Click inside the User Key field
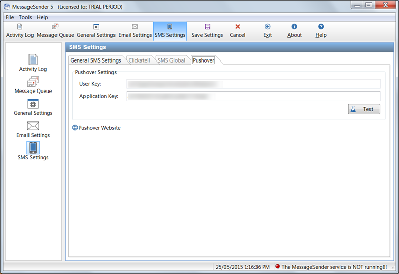 coord(253,84)
